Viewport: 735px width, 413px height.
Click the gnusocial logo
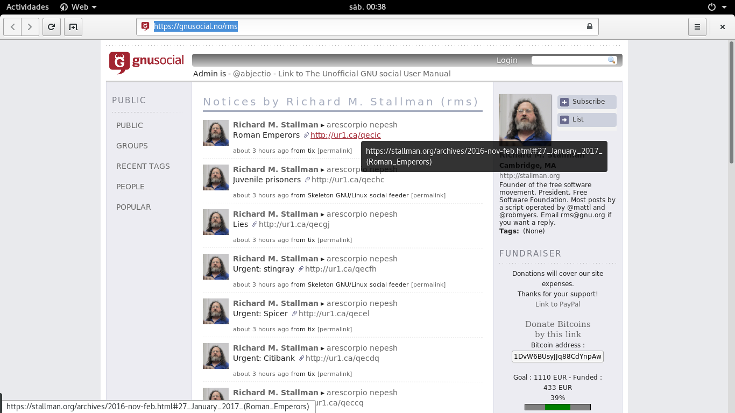(x=146, y=62)
